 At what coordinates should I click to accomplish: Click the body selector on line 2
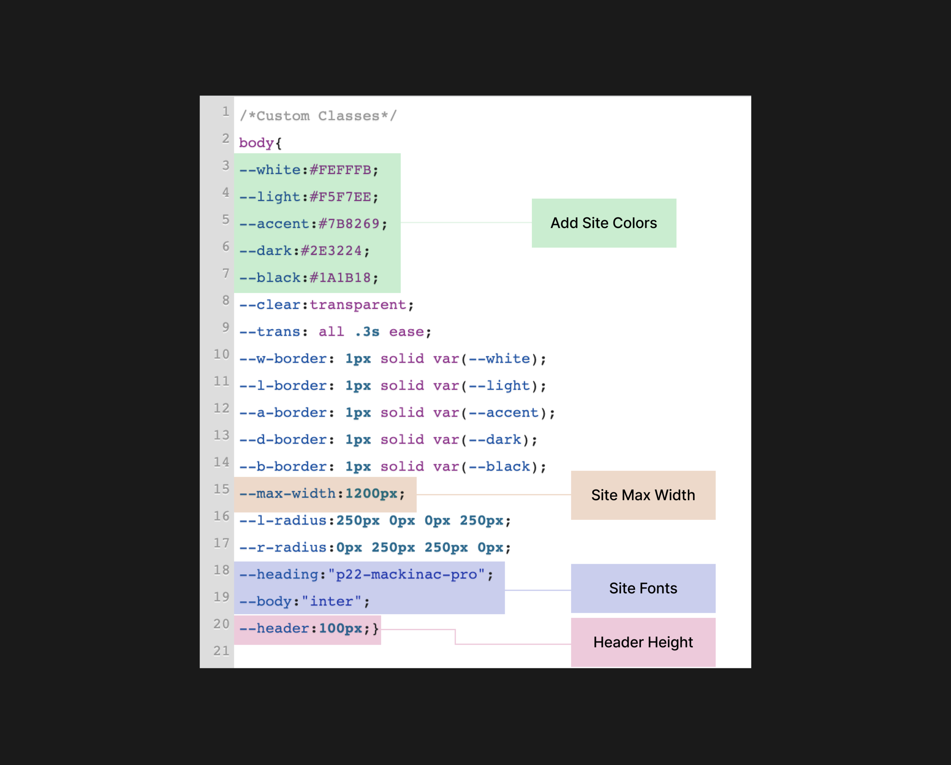pos(256,143)
